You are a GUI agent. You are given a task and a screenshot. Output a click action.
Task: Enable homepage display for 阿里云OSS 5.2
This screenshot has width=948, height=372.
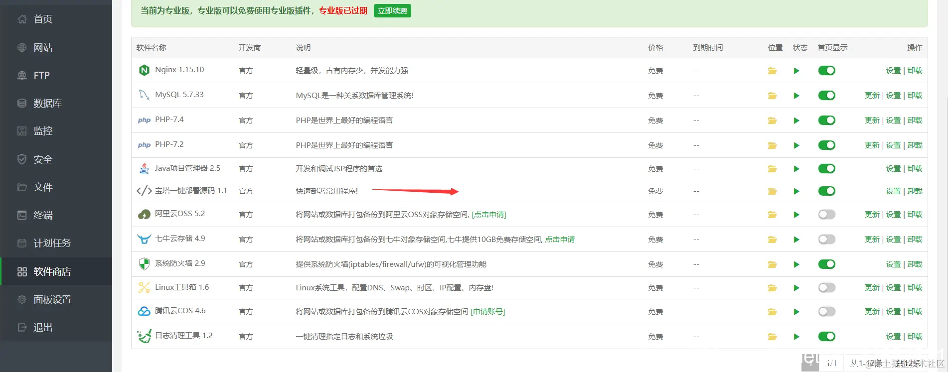point(827,215)
